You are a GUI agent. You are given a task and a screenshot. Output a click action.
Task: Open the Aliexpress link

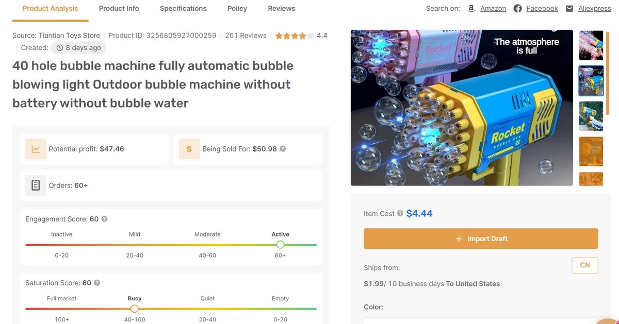click(x=594, y=8)
